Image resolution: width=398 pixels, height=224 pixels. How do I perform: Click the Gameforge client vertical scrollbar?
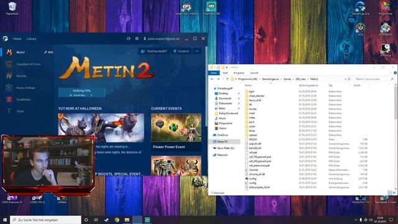(x=206, y=86)
